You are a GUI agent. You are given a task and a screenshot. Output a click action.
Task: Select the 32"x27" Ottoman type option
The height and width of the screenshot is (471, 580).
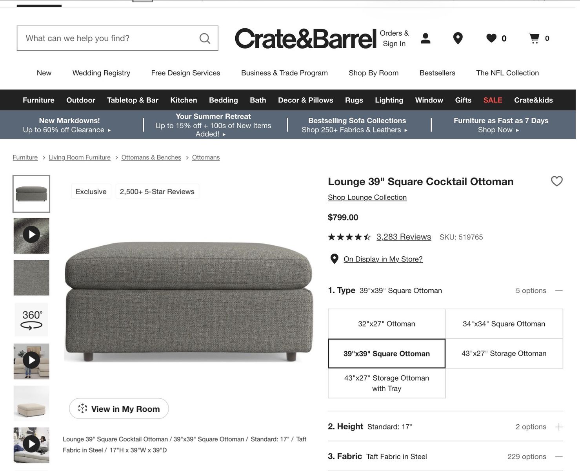point(387,324)
